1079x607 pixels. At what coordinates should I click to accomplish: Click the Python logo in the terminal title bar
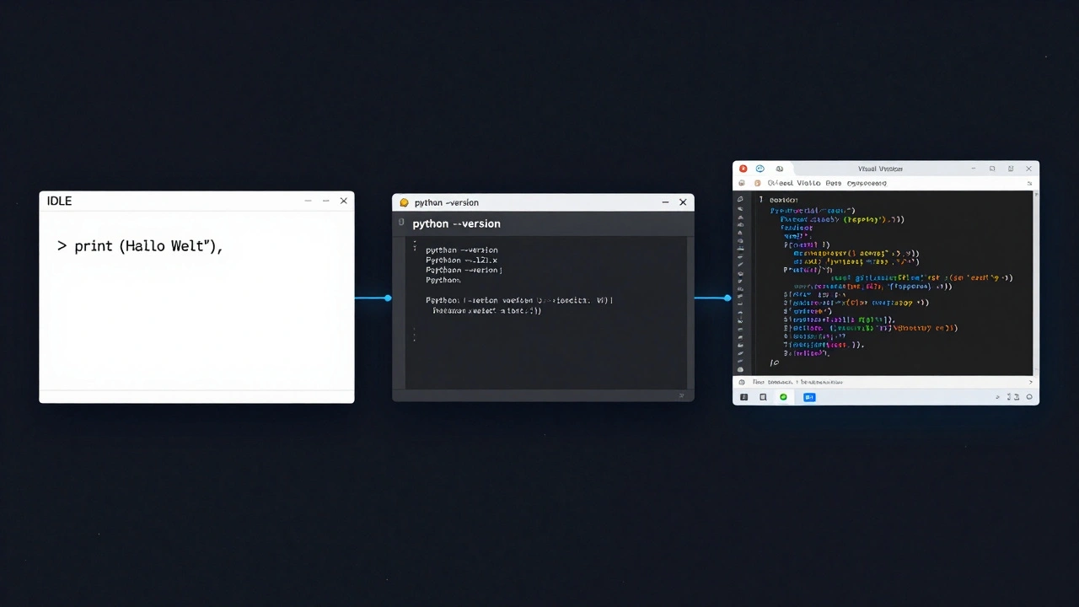[403, 202]
